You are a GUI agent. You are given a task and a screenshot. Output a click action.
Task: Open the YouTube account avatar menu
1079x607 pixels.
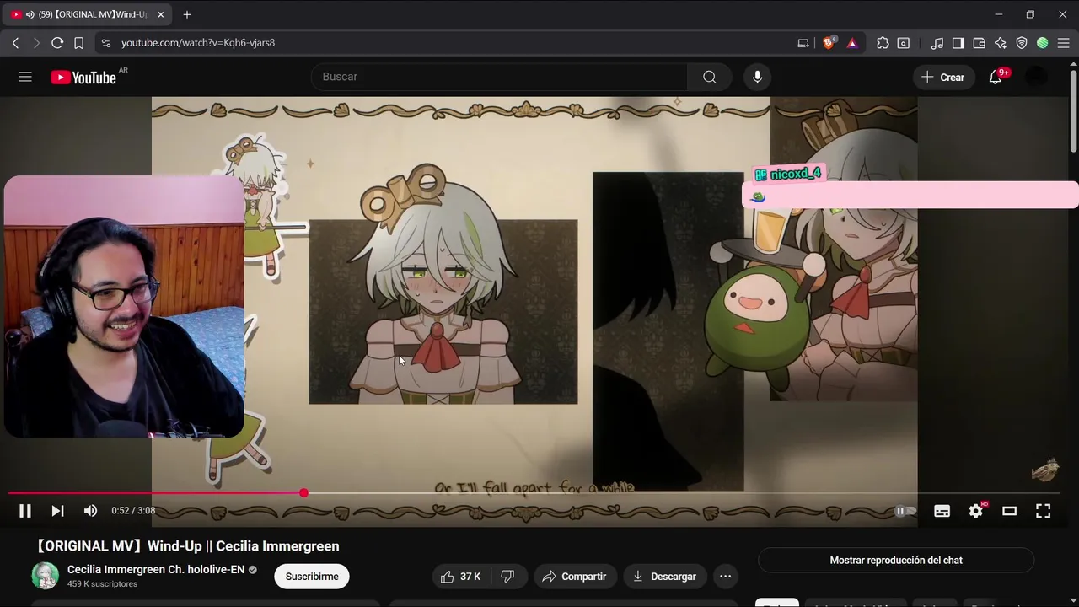(x=1036, y=77)
